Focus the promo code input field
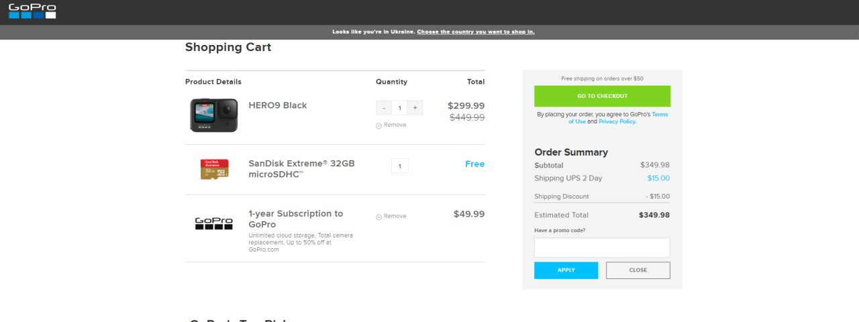The image size is (859, 322). pyautogui.click(x=602, y=248)
